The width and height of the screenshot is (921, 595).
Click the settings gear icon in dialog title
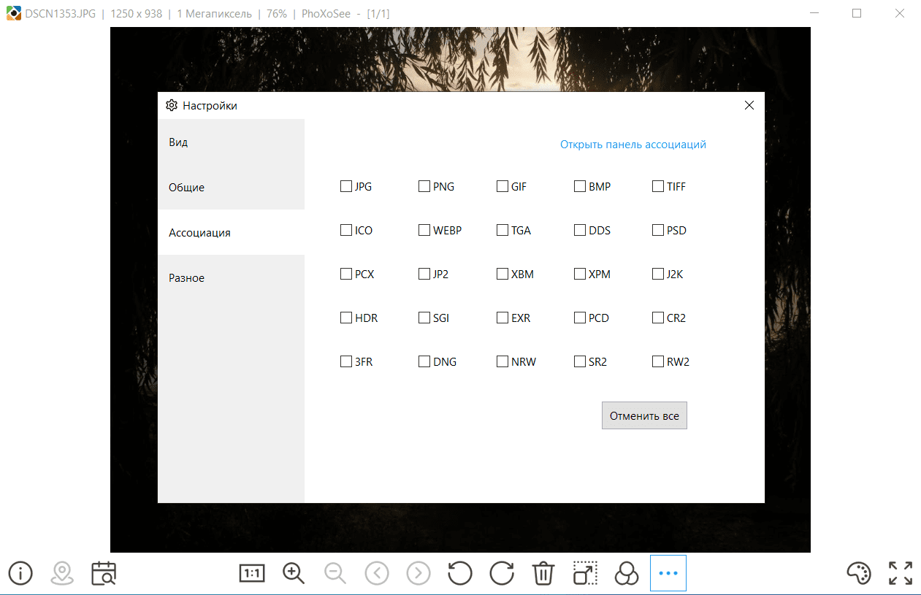(x=172, y=105)
